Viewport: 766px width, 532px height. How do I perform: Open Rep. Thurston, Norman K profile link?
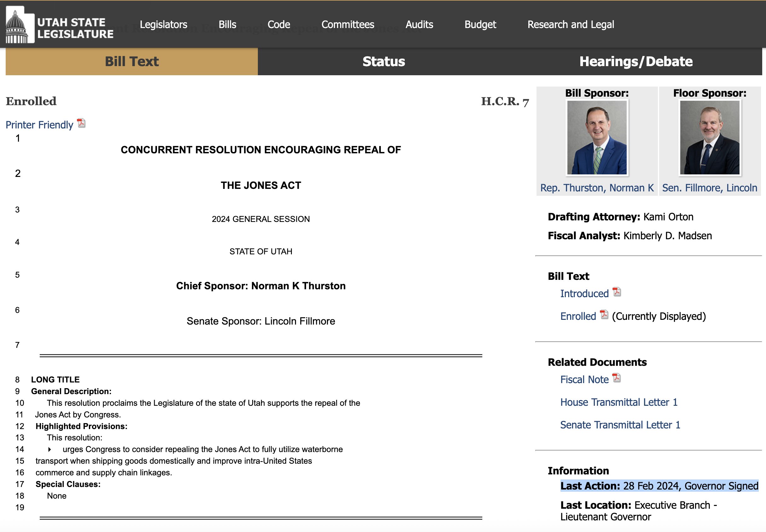click(597, 188)
